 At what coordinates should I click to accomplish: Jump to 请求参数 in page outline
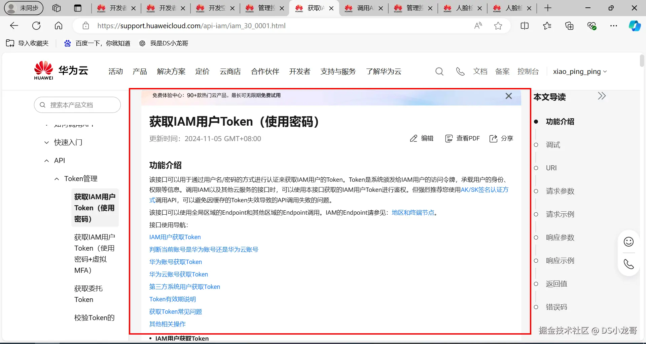point(560,191)
